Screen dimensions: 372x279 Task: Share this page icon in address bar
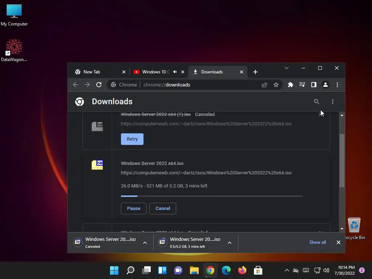264,85
